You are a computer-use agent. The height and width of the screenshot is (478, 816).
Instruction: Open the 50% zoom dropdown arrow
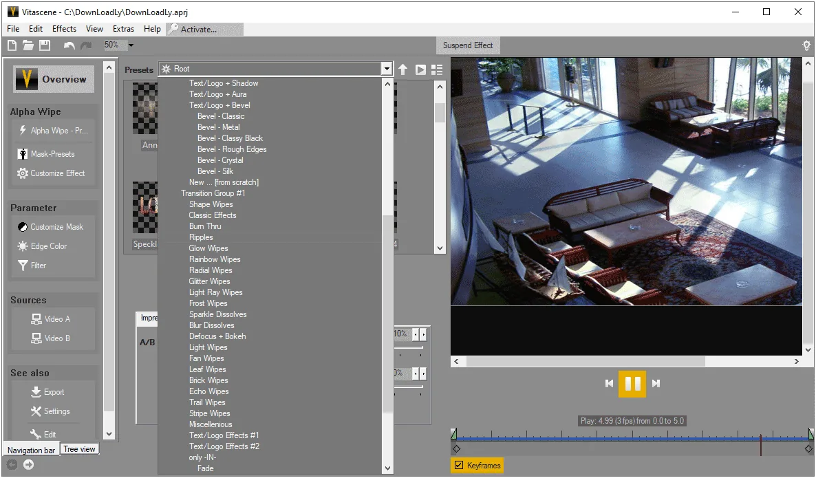tap(131, 45)
